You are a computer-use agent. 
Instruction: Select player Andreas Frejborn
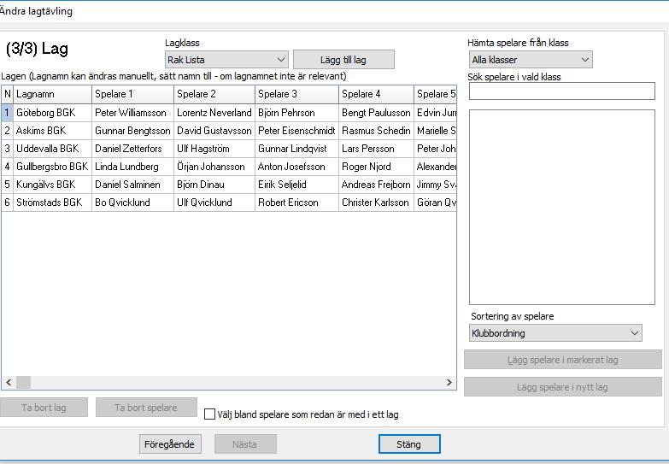pos(376,185)
